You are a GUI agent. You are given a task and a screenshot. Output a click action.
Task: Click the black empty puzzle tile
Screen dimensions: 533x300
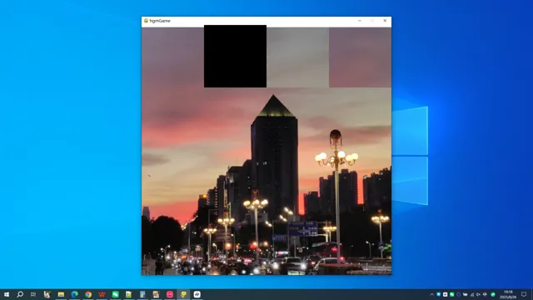(235, 56)
